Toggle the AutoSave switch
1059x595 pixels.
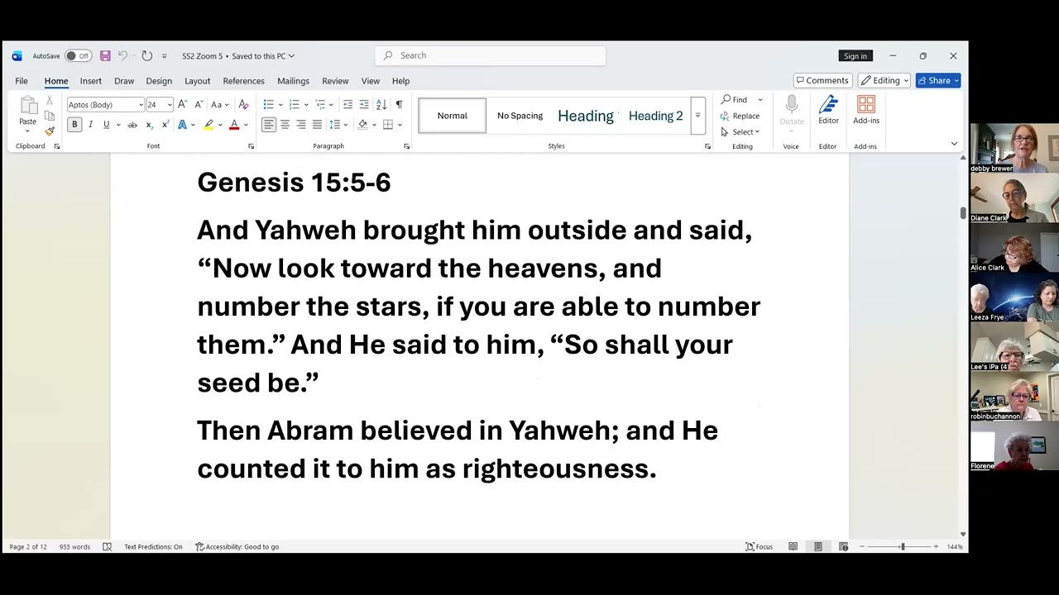coord(78,55)
